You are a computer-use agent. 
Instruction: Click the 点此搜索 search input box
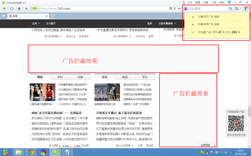(x=207, y=8)
